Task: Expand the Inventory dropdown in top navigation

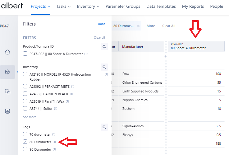Action: click(x=88, y=6)
